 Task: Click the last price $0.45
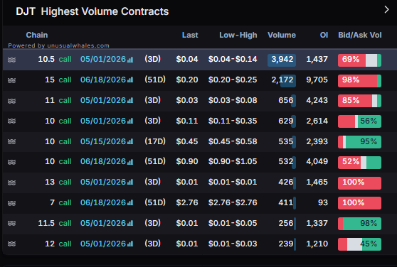click(187, 141)
